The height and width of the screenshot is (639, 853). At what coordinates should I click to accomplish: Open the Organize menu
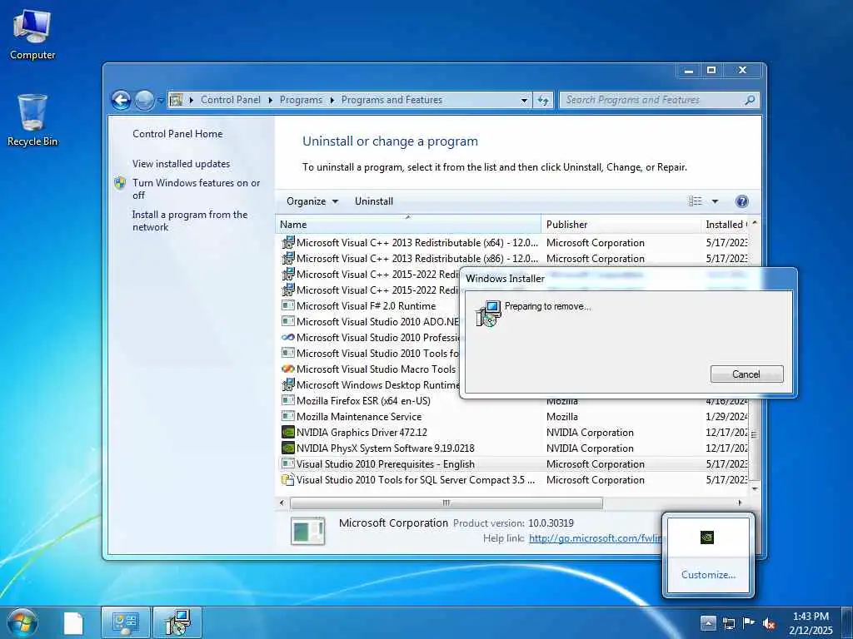point(312,201)
